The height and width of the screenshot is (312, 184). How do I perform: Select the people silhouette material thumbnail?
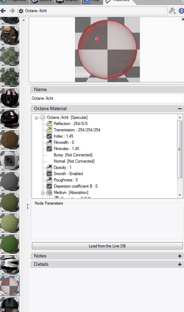(10, 98)
